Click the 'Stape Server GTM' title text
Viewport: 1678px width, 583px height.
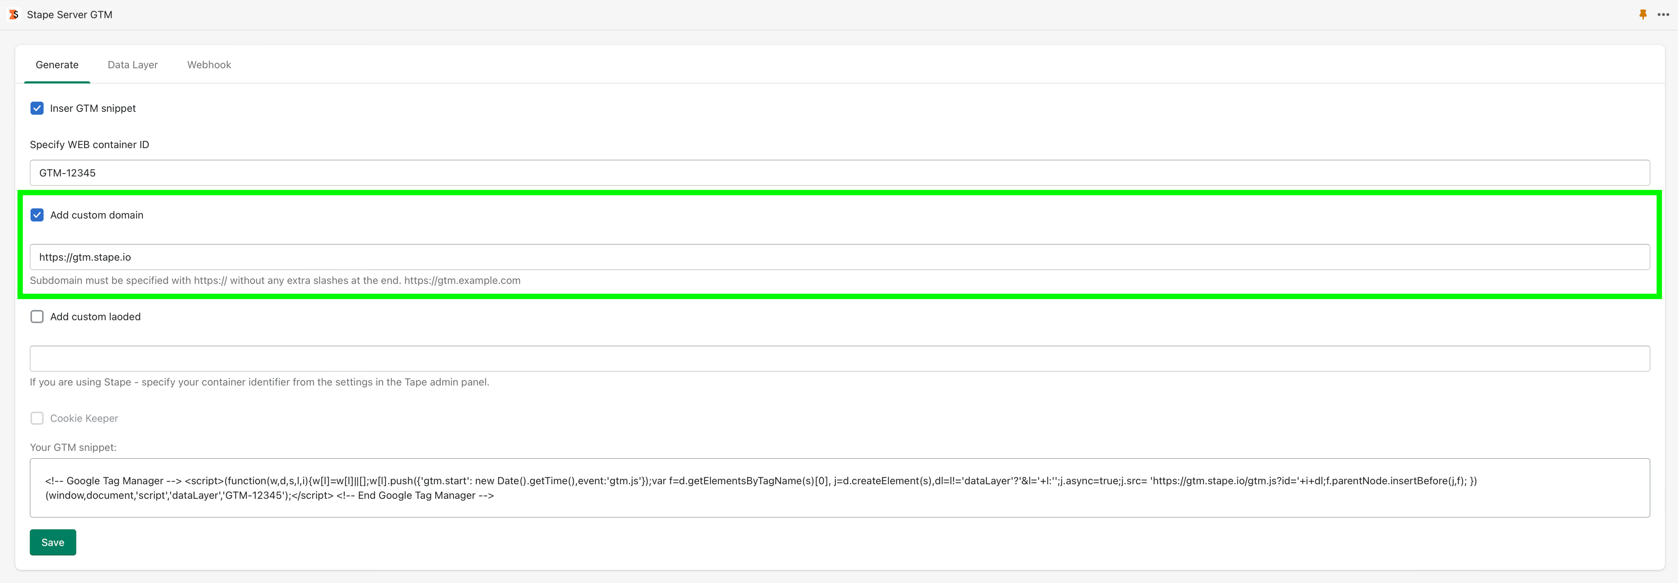(x=70, y=14)
